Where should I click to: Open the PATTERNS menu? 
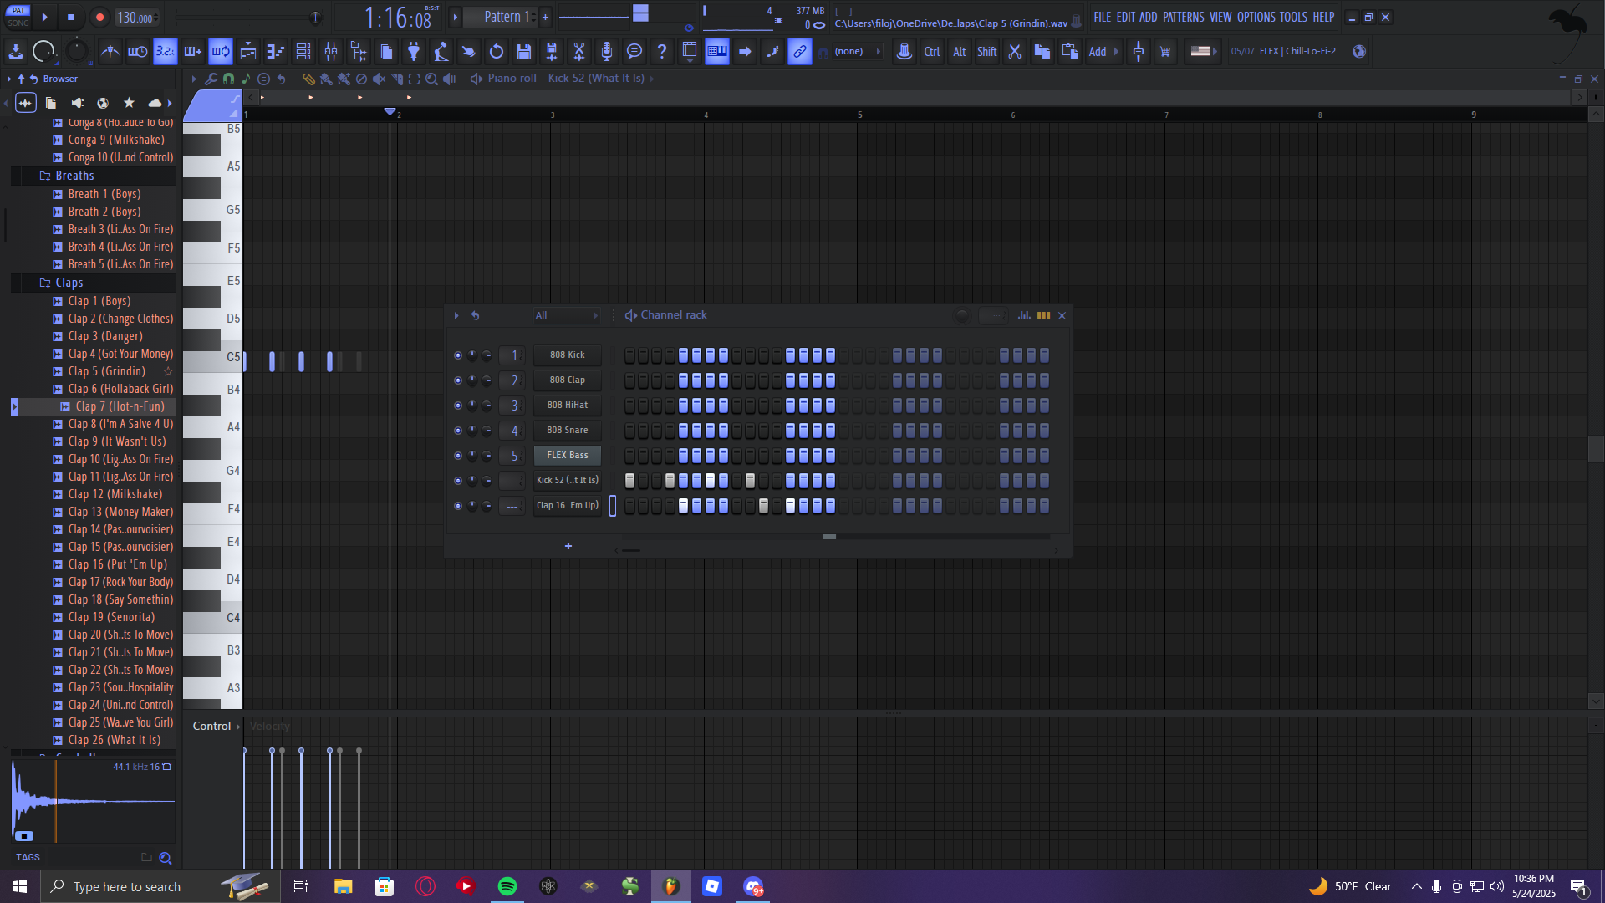pyautogui.click(x=1183, y=17)
